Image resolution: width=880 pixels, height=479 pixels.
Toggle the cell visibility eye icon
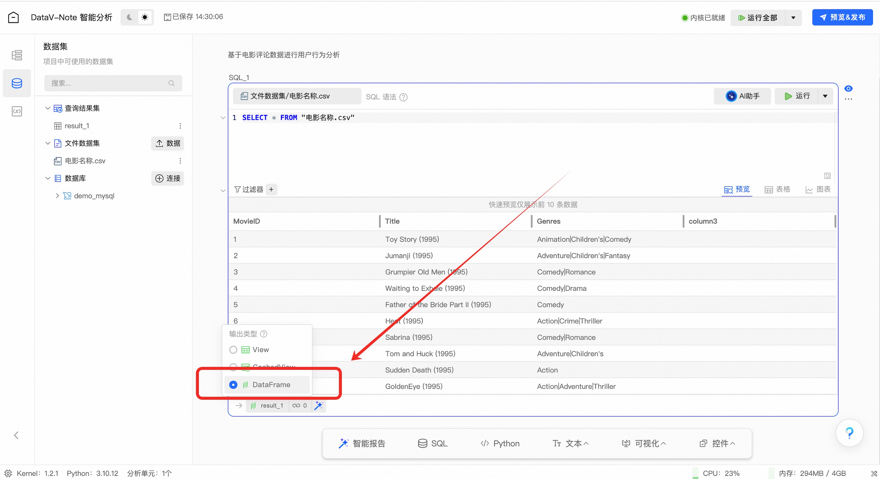848,89
